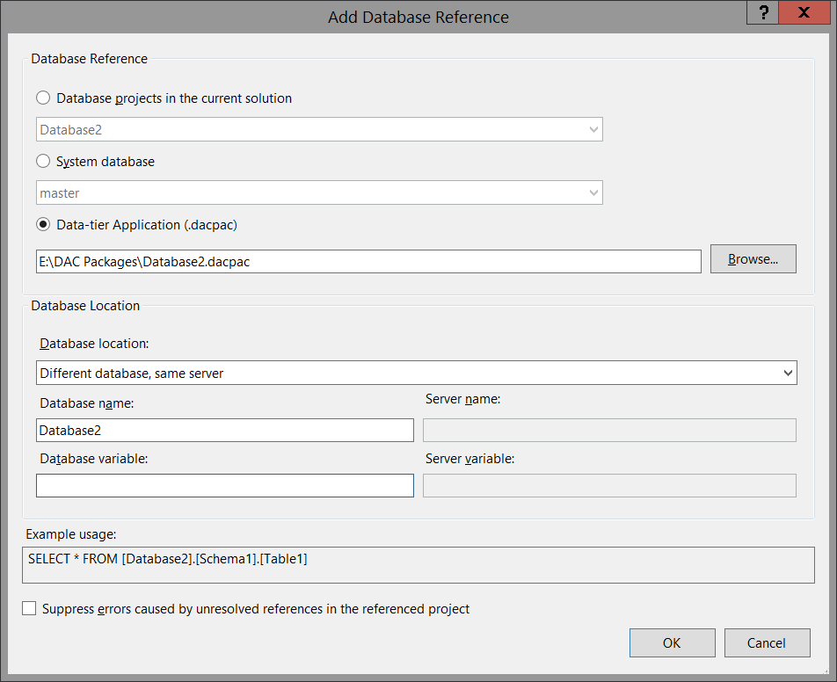Screen dimensions: 837x682
Task: Select the "Data-tier Application (.dacpac)" option
Action: [43, 224]
